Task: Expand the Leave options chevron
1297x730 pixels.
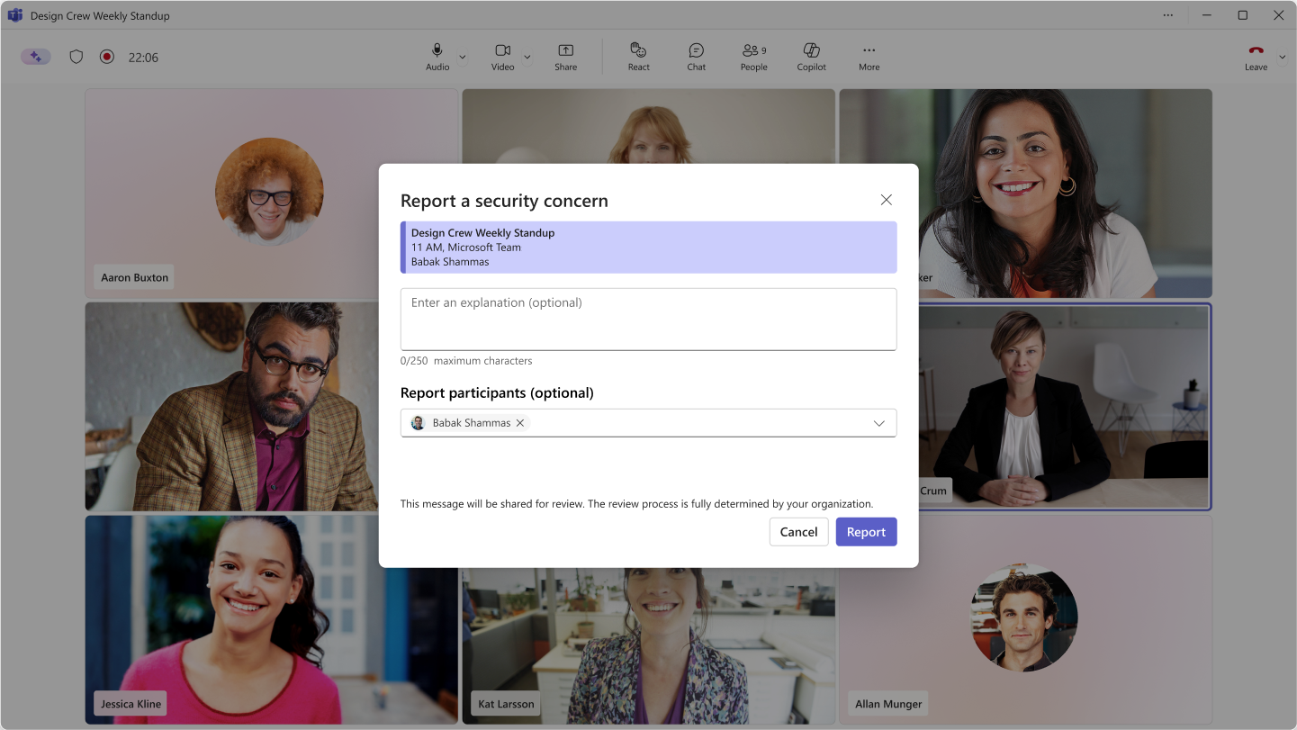Action: (x=1283, y=57)
